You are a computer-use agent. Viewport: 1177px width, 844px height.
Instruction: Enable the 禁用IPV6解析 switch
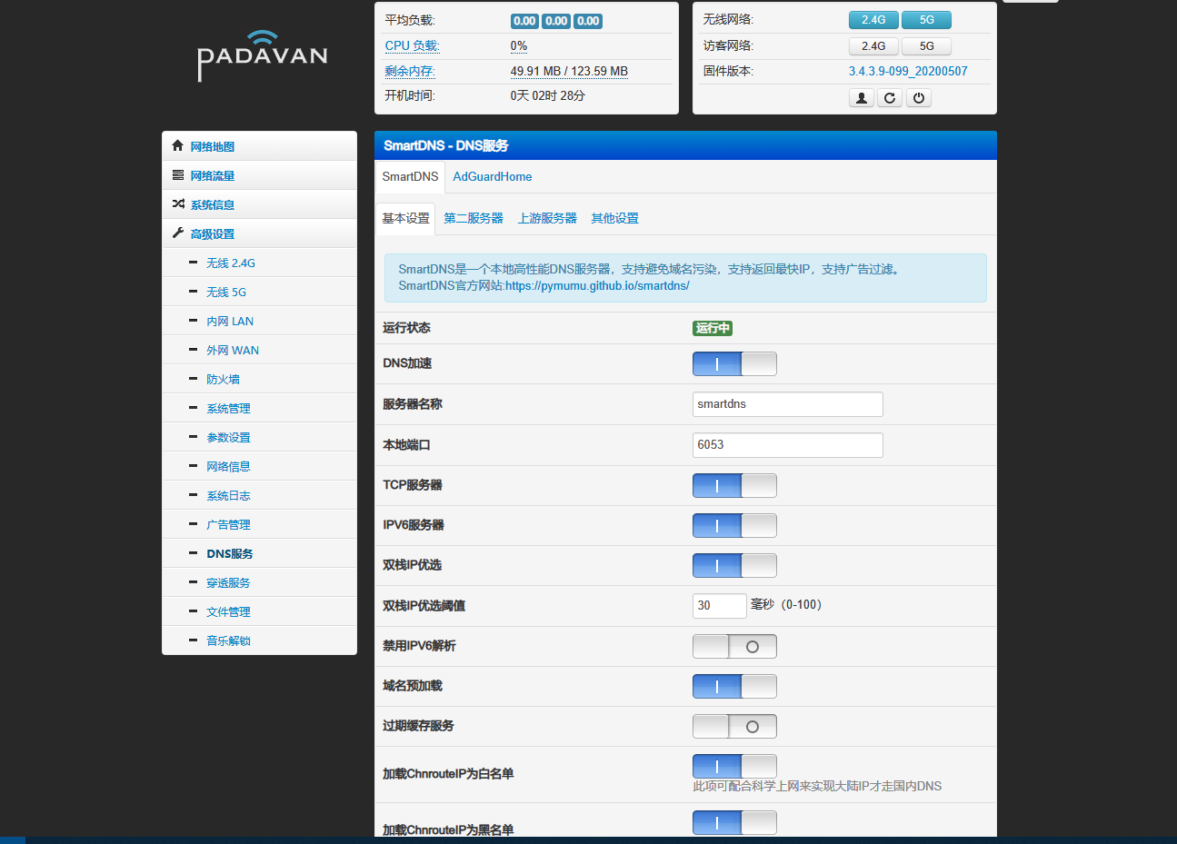pyautogui.click(x=734, y=646)
